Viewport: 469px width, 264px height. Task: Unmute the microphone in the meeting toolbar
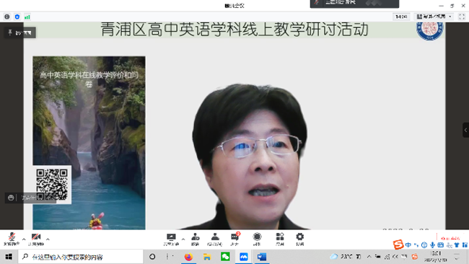pos(12,239)
